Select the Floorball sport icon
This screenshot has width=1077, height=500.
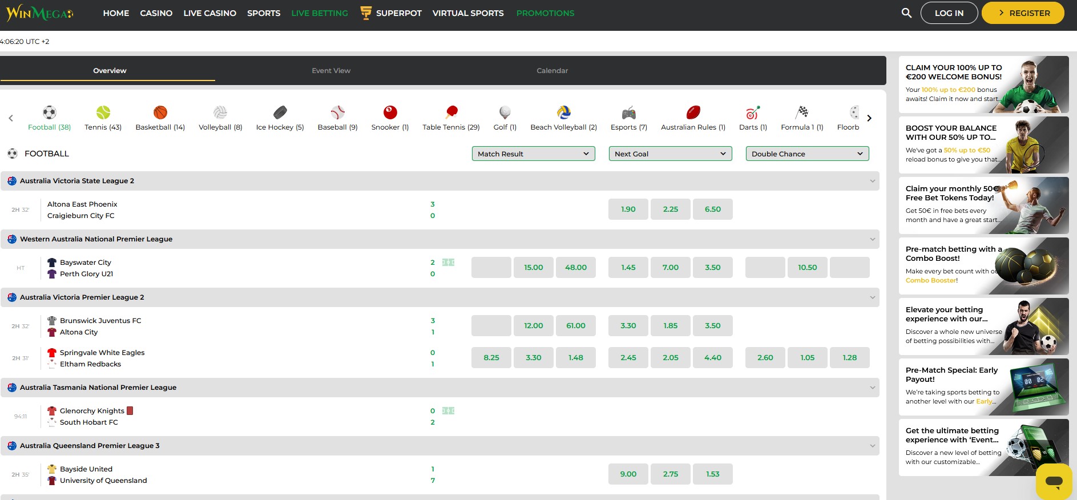854,112
